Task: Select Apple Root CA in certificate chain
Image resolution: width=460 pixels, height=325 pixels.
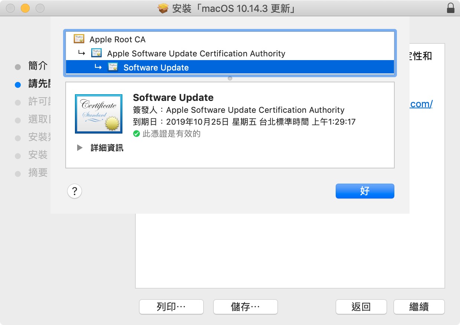Action: click(x=230, y=39)
